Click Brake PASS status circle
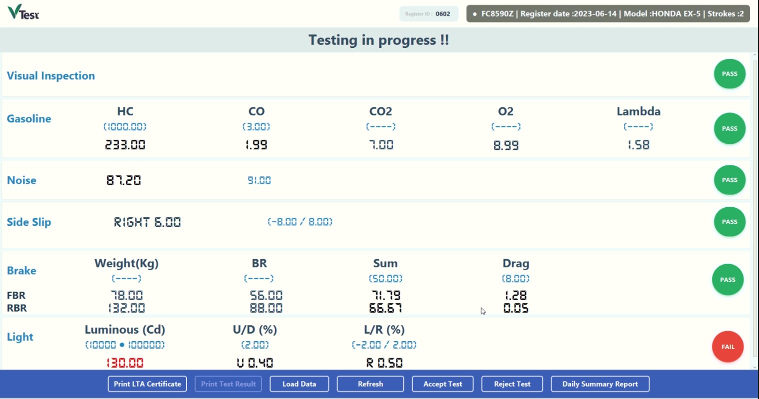 pos(727,280)
